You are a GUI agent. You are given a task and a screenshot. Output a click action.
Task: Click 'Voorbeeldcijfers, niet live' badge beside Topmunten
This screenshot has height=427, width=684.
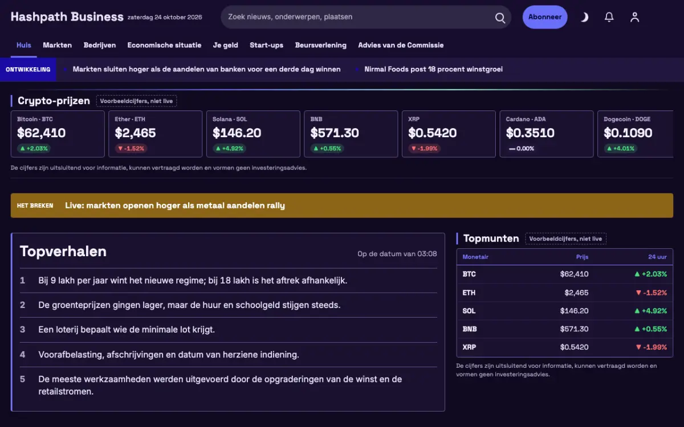(x=565, y=239)
